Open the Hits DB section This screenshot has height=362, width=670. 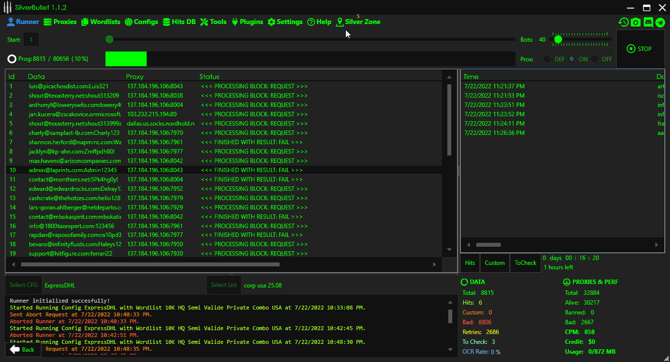tap(179, 22)
